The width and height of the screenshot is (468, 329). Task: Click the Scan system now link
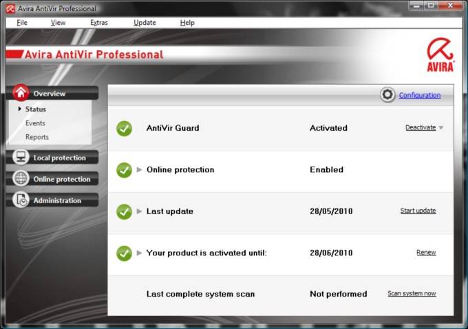412,294
